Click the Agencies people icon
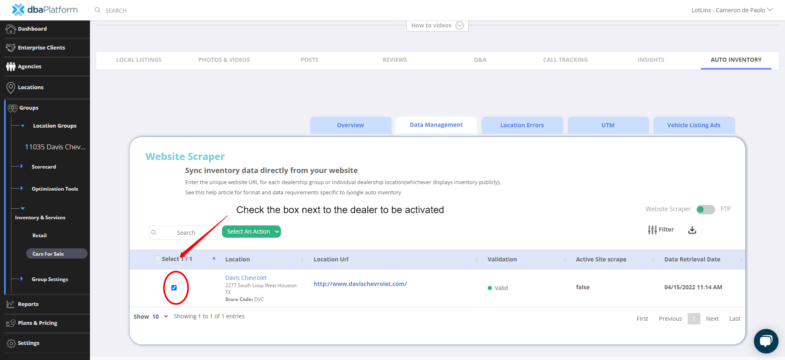 [x=11, y=66]
